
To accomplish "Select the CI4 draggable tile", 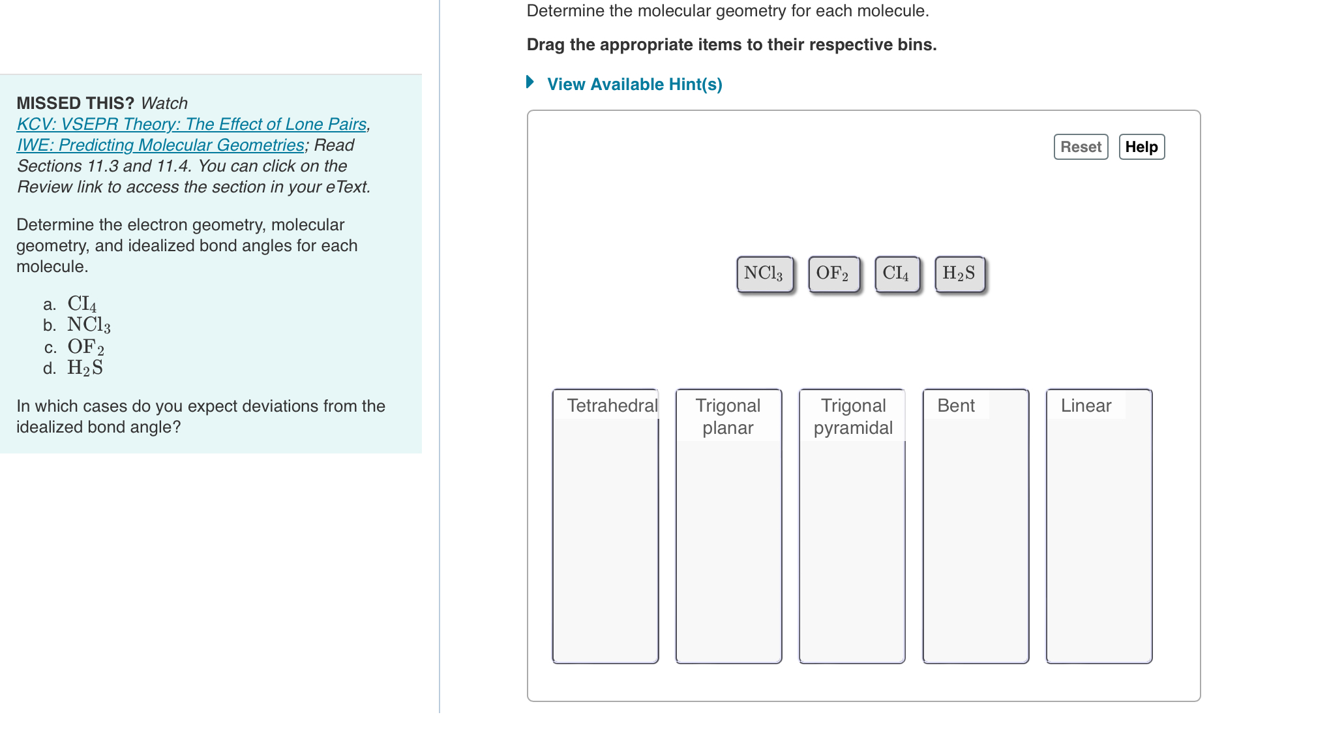I will tap(897, 273).
